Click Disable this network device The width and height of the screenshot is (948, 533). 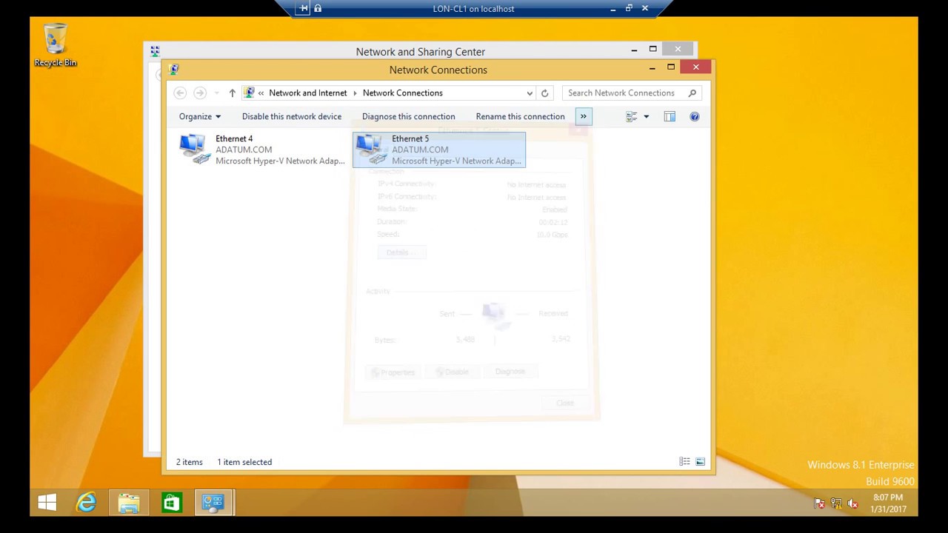coord(292,116)
